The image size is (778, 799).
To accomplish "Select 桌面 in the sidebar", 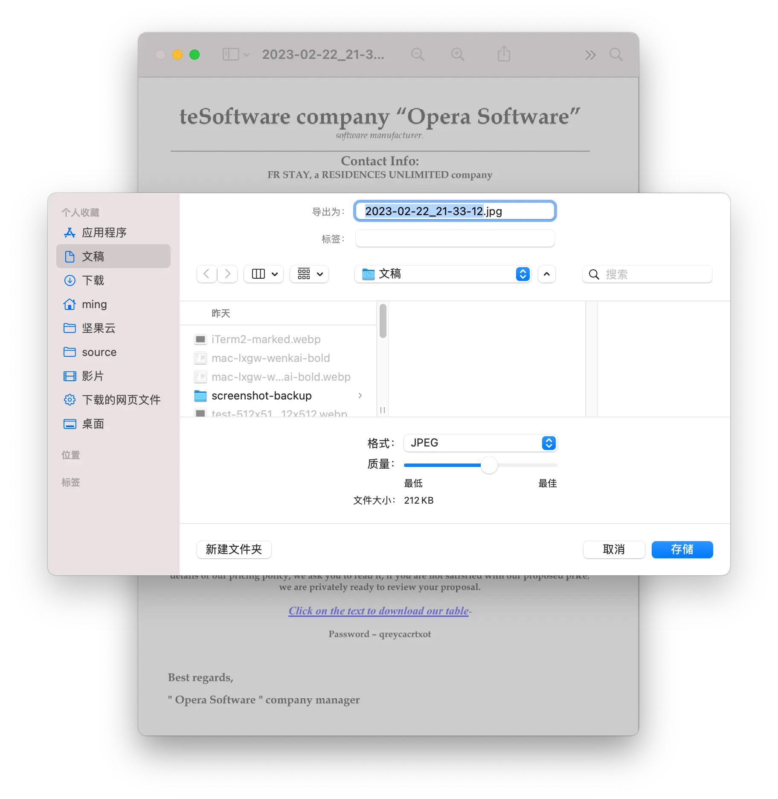I will [x=113, y=424].
